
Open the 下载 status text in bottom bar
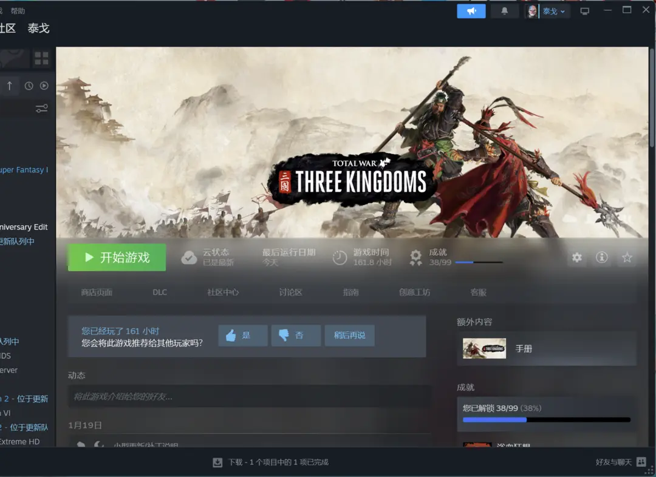pyautogui.click(x=278, y=462)
